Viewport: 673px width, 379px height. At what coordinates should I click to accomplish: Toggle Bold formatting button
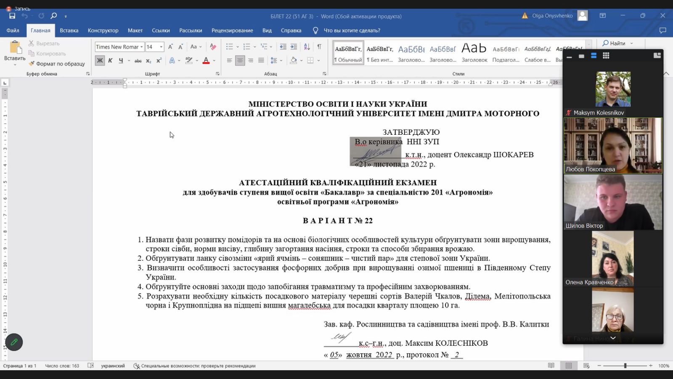coord(100,61)
